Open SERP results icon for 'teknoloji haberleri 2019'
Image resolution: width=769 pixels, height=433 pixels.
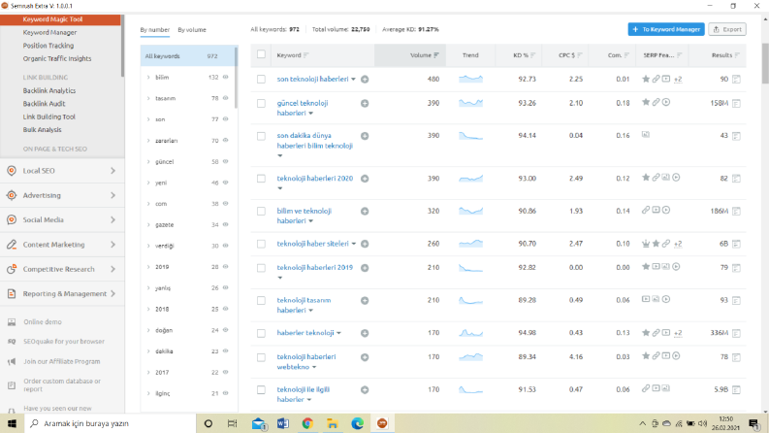(x=736, y=268)
